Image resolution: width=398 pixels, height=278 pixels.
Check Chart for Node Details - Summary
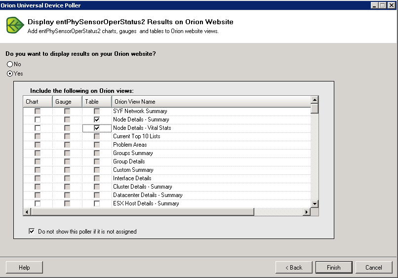[38, 119]
